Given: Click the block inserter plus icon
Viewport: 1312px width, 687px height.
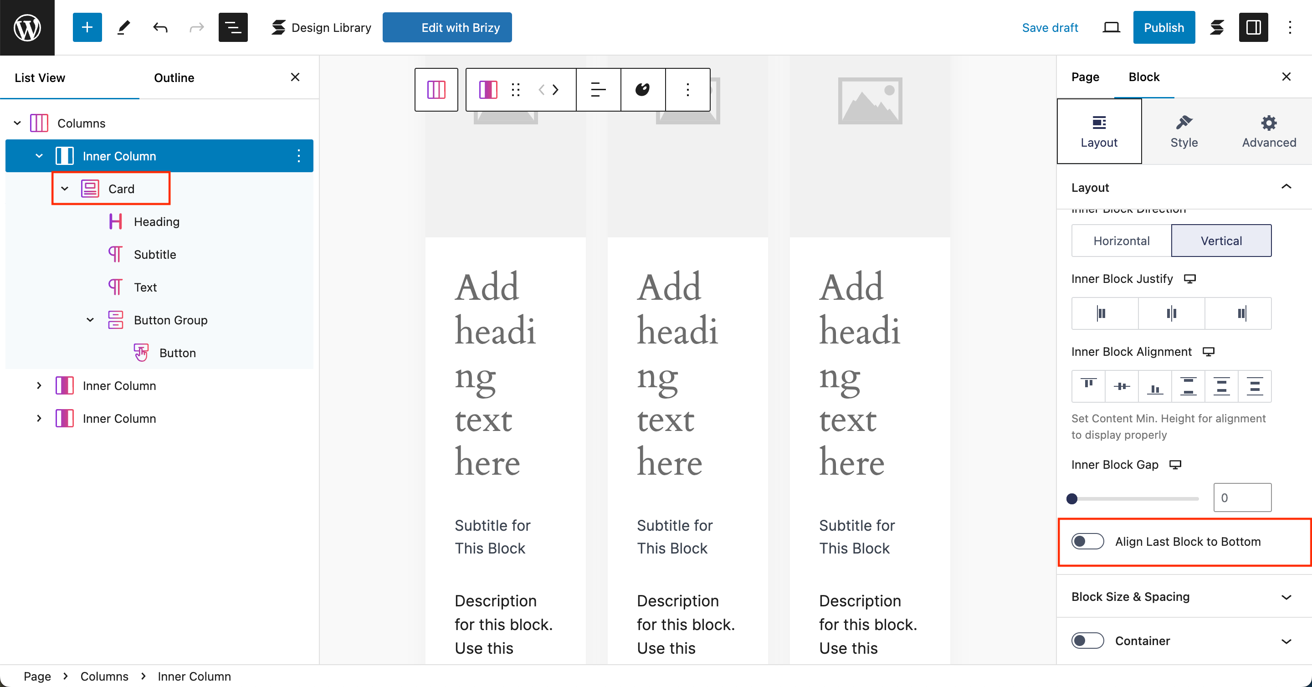Looking at the screenshot, I should point(87,27).
